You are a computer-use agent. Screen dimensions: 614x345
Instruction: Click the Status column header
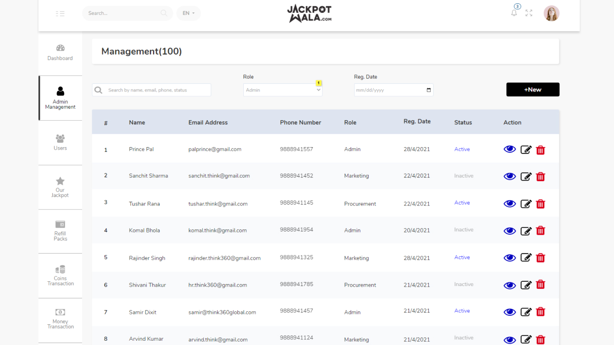(x=463, y=123)
